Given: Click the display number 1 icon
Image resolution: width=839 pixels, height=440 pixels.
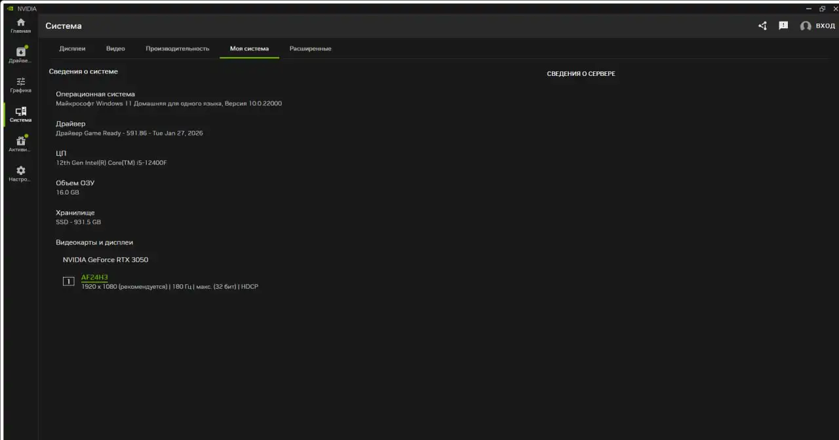Looking at the screenshot, I should click(x=68, y=282).
